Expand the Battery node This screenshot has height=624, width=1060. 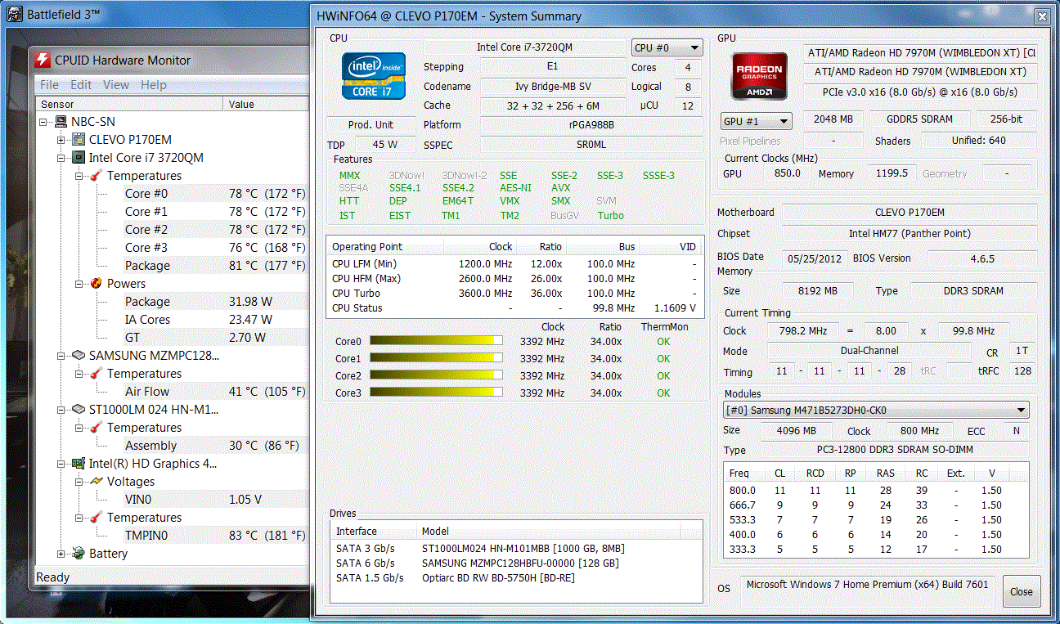[x=61, y=553]
